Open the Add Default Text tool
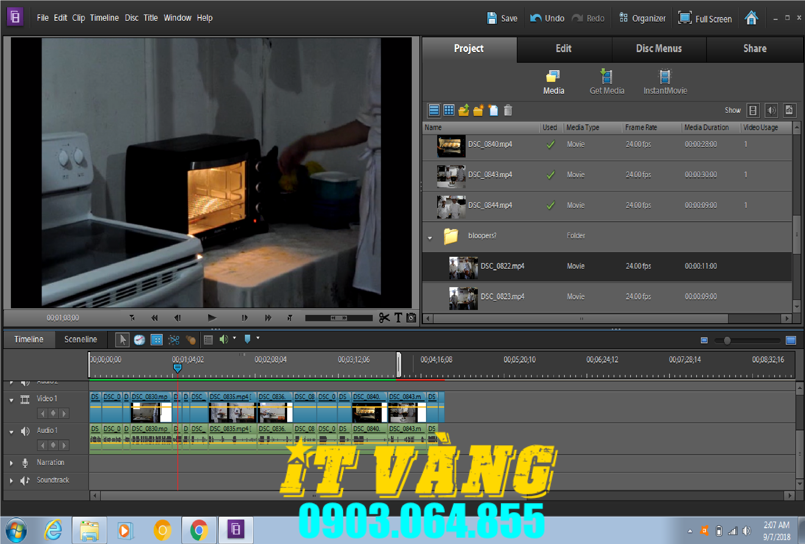 point(398,318)
